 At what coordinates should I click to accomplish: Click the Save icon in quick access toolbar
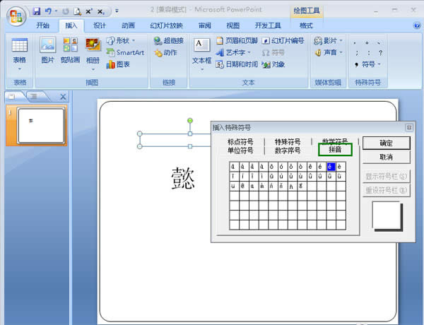[x=36, y=13]
